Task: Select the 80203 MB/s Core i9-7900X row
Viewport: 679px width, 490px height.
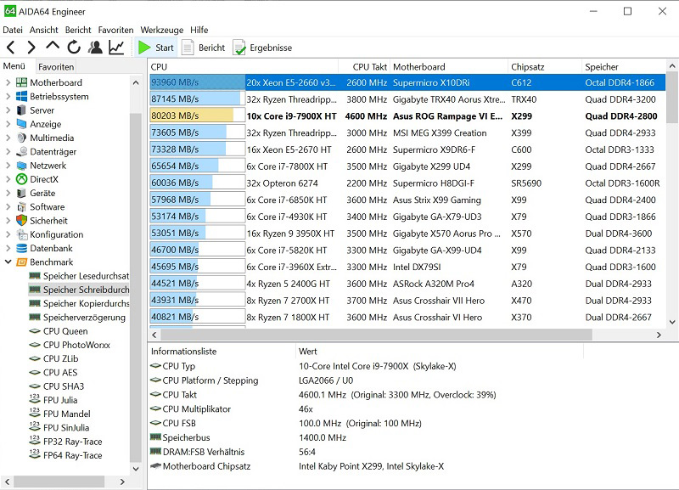Action: pyautogui.click(x=407, y=116)
